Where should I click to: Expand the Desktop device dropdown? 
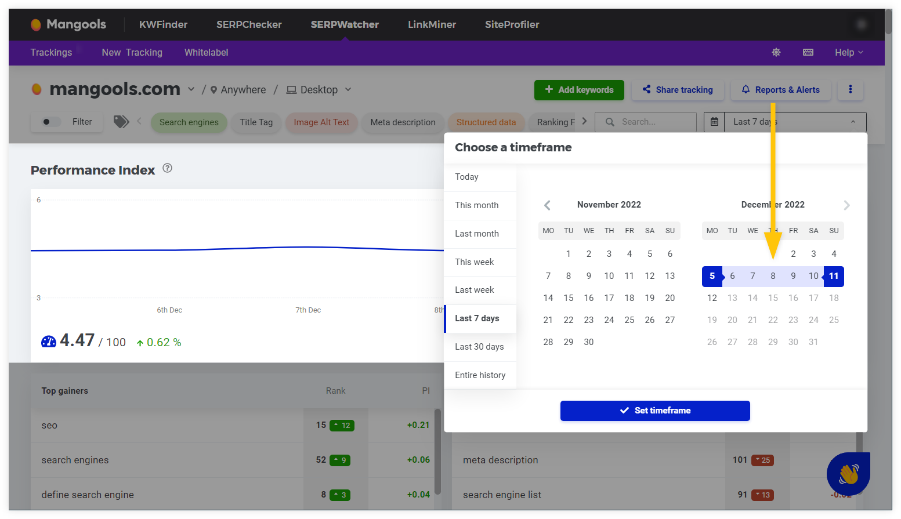tap(348, 89)
